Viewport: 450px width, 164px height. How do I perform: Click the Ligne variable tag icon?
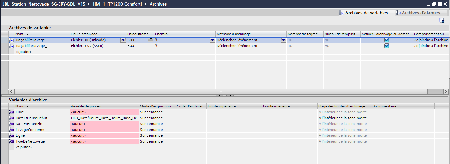tap(11, 135)
